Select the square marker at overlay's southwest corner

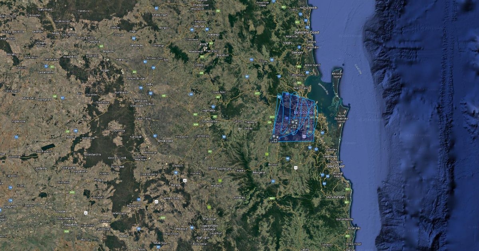275,140
